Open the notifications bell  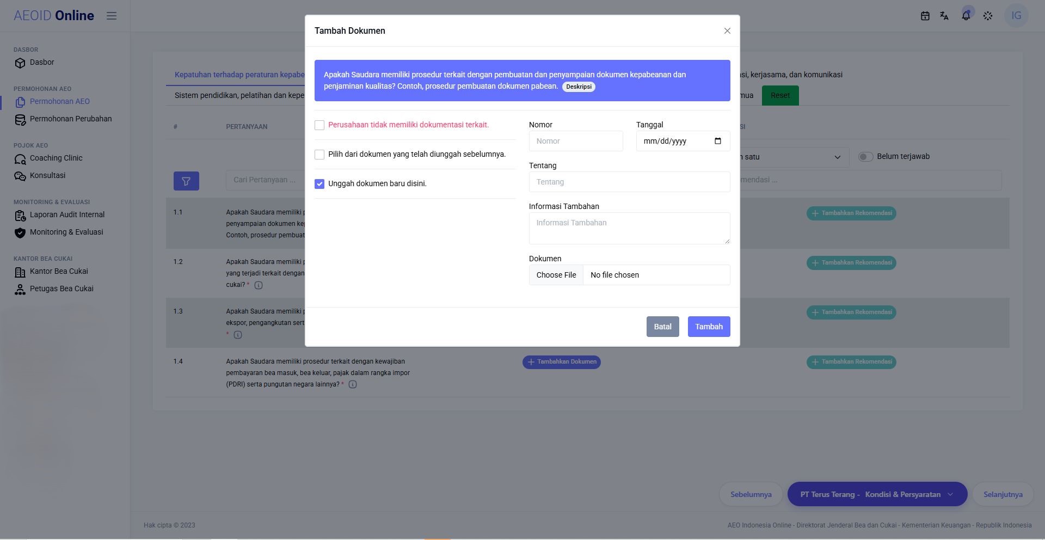click(966, 16)
